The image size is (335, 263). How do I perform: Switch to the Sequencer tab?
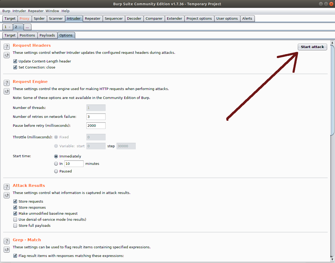point(114,18)
